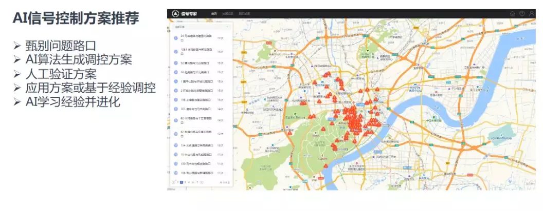Select intersection 198 in the list
The width and height of the screenshot is (543, 211).
(194, 100)
